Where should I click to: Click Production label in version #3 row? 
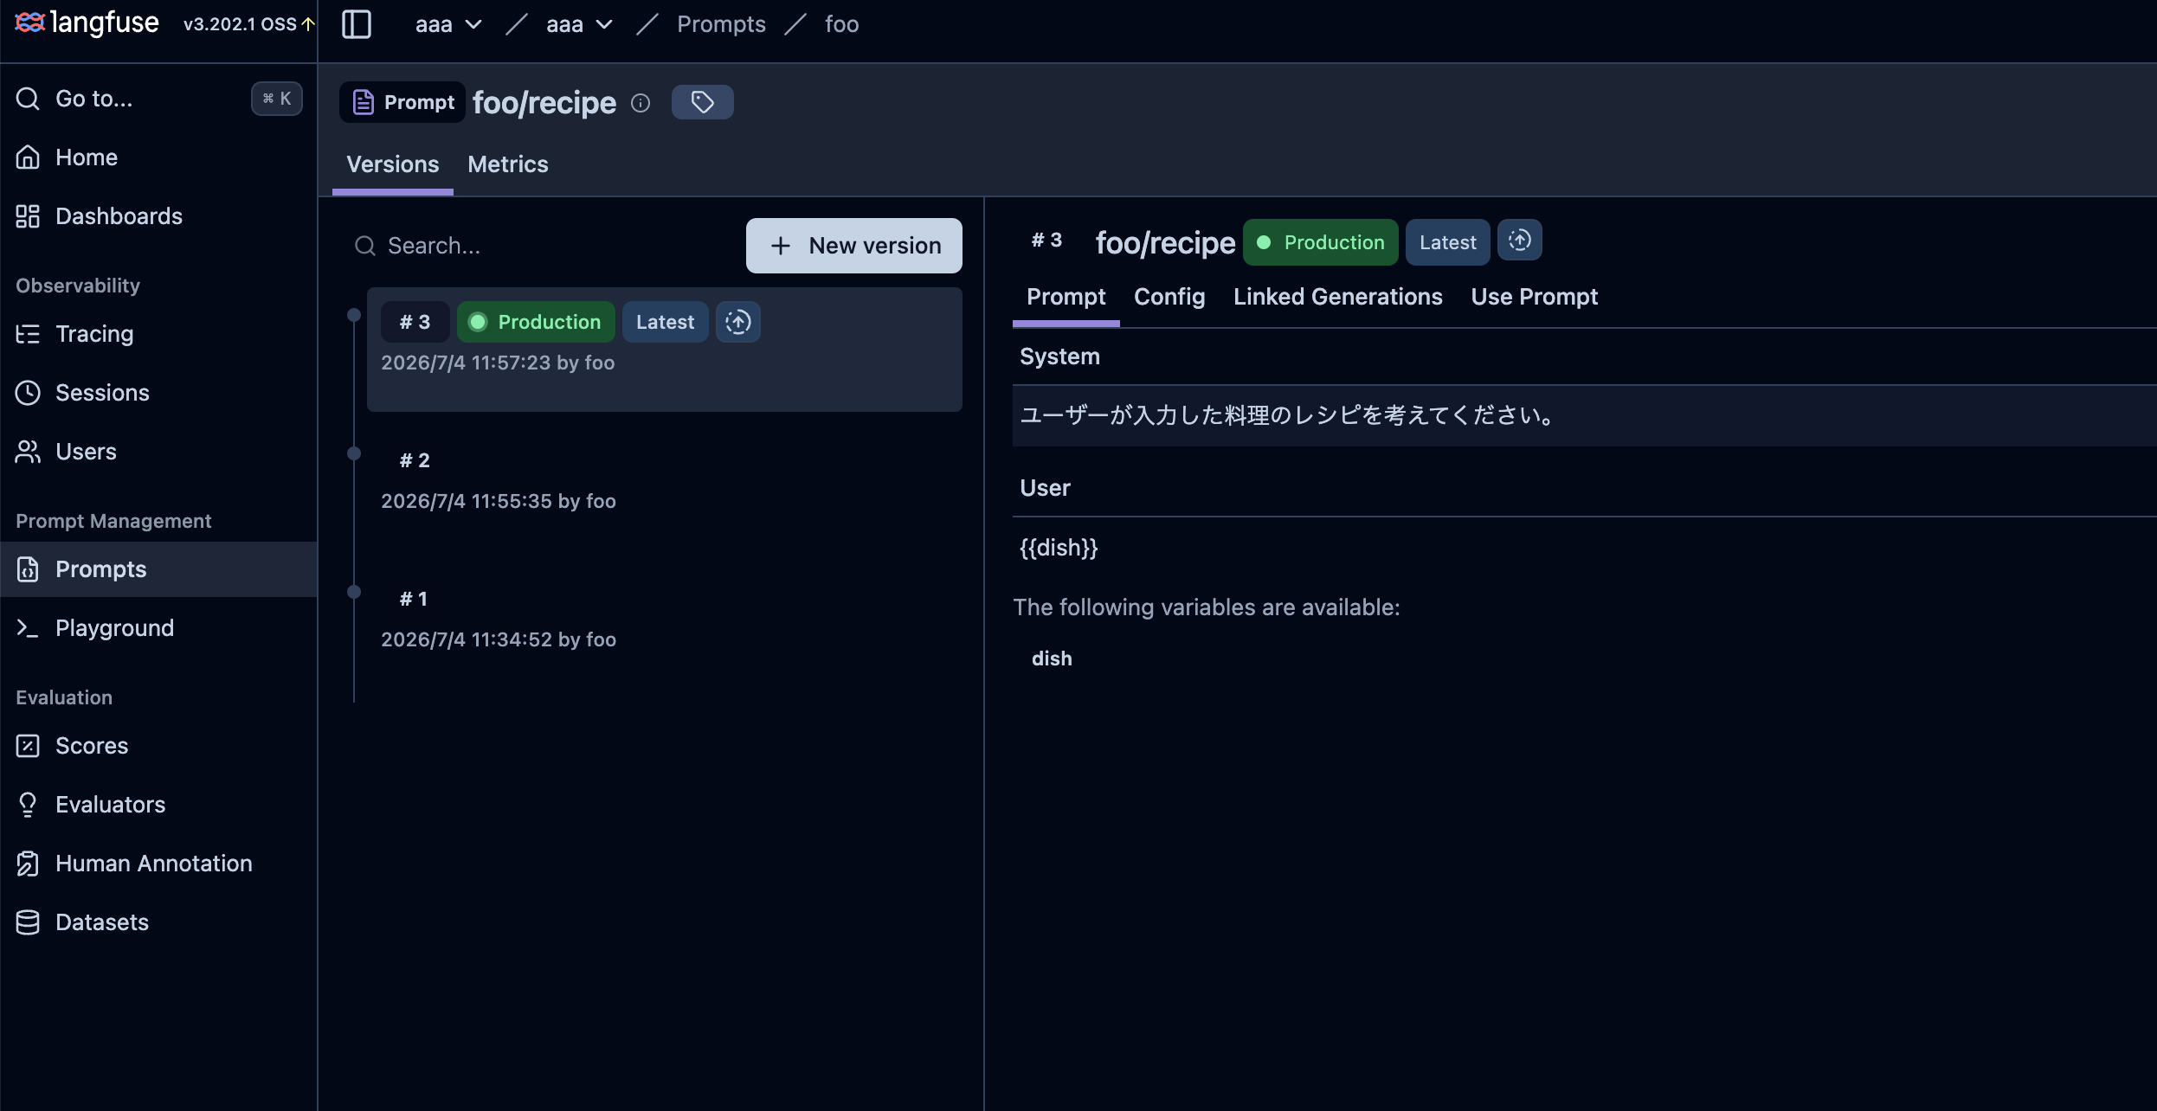(x=536, y=322)
